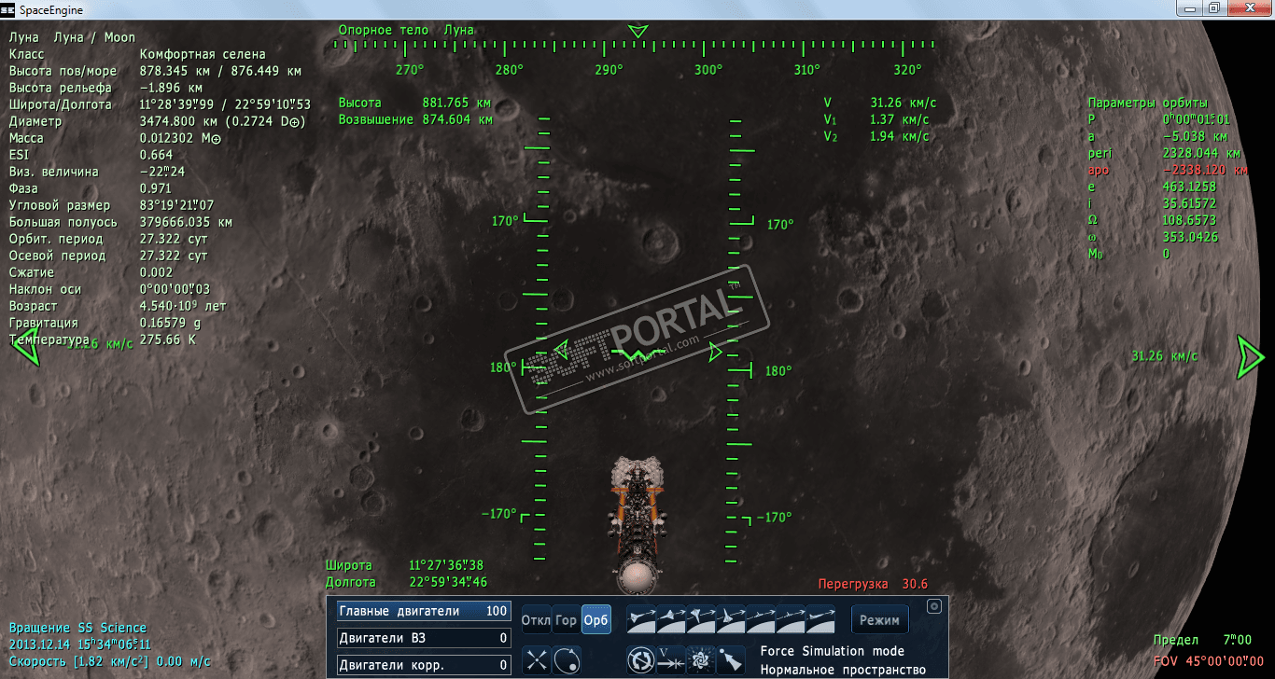Click the 'Комфортная селена' class value

pyautogui.click(x=203, y=54)
